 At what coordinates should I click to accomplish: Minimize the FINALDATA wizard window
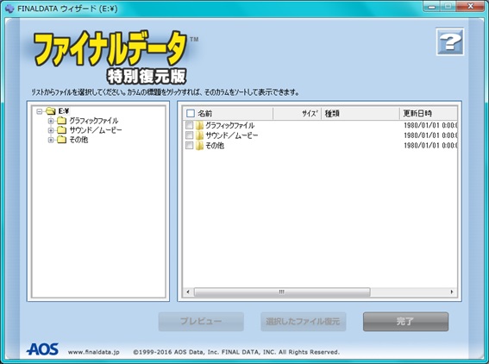coord(431,6)
